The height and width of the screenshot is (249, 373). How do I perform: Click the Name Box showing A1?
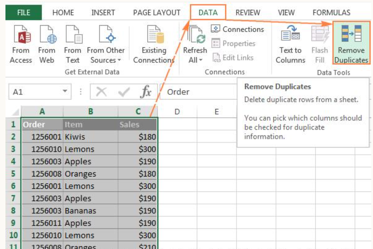pos(40,92)
